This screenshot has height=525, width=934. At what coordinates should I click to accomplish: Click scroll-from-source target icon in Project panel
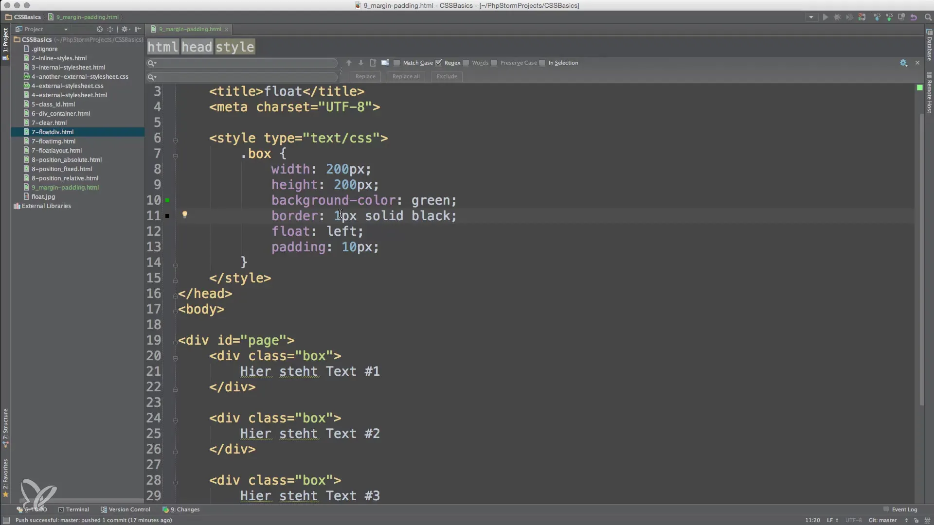tap(100, 29)
